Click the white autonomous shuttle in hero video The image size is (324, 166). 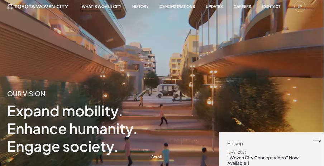pos(167,91)
